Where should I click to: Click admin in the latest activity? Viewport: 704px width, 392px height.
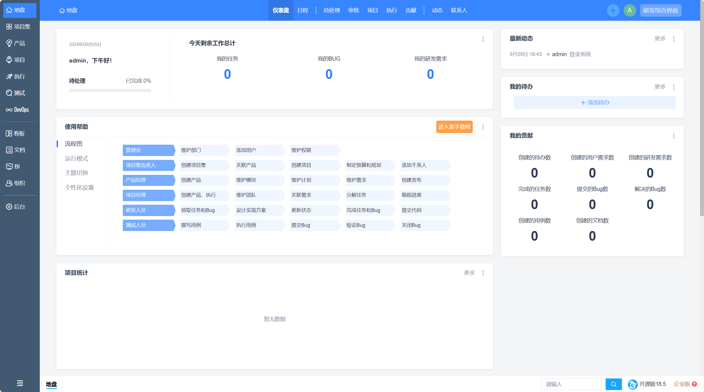point(559,54)
